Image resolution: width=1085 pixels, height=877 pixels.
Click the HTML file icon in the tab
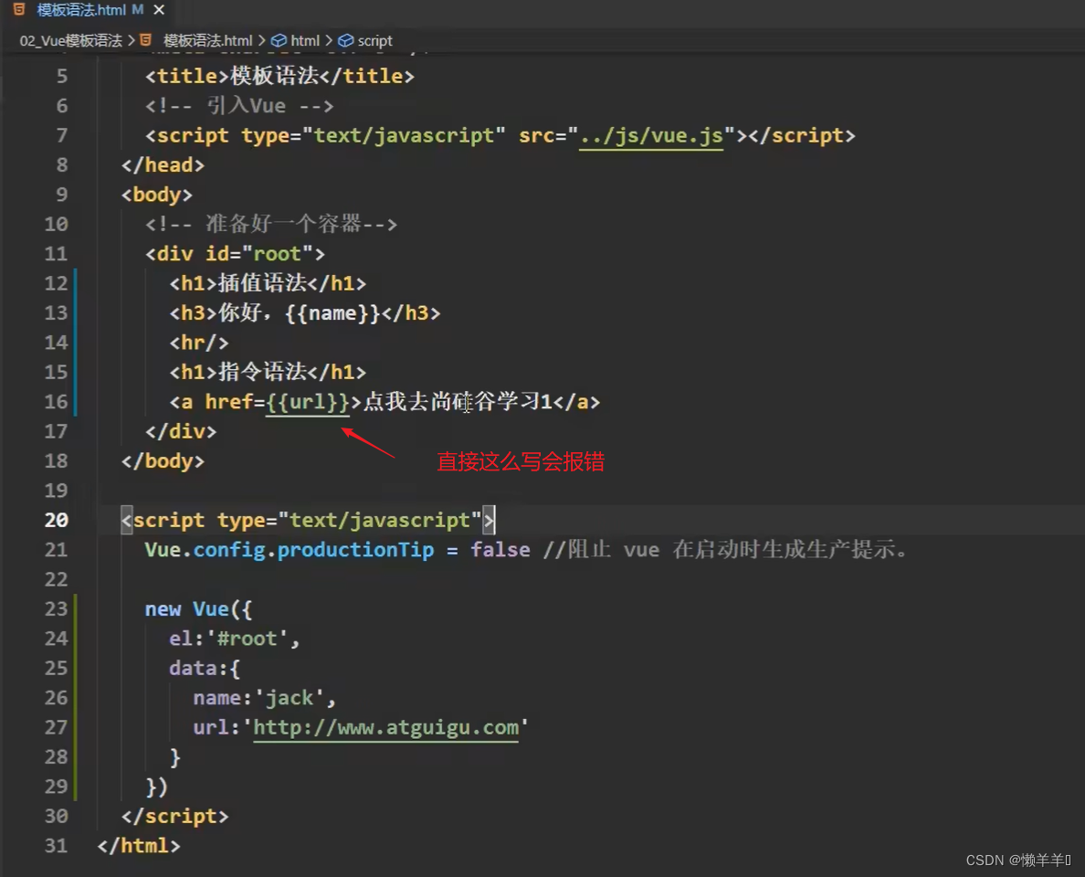pyautogui.click(x=19, y=10)
